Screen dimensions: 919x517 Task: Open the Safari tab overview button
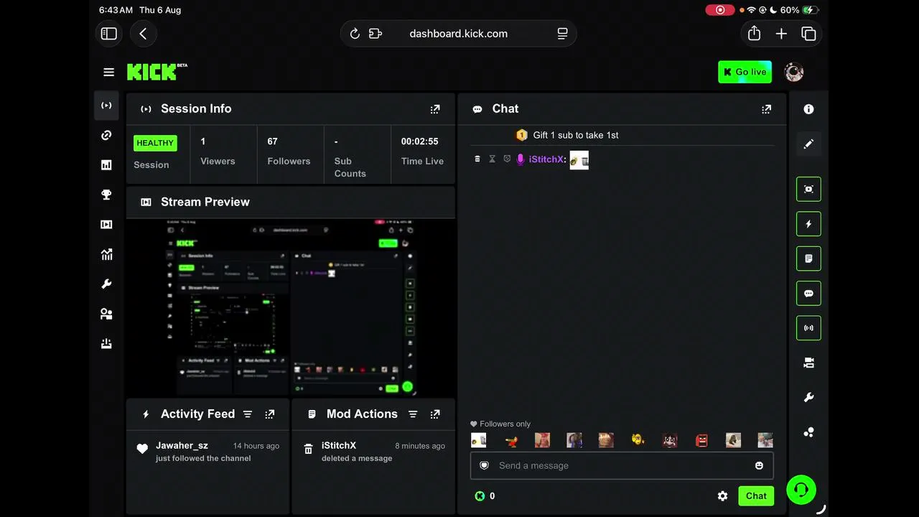click(808, 34)
